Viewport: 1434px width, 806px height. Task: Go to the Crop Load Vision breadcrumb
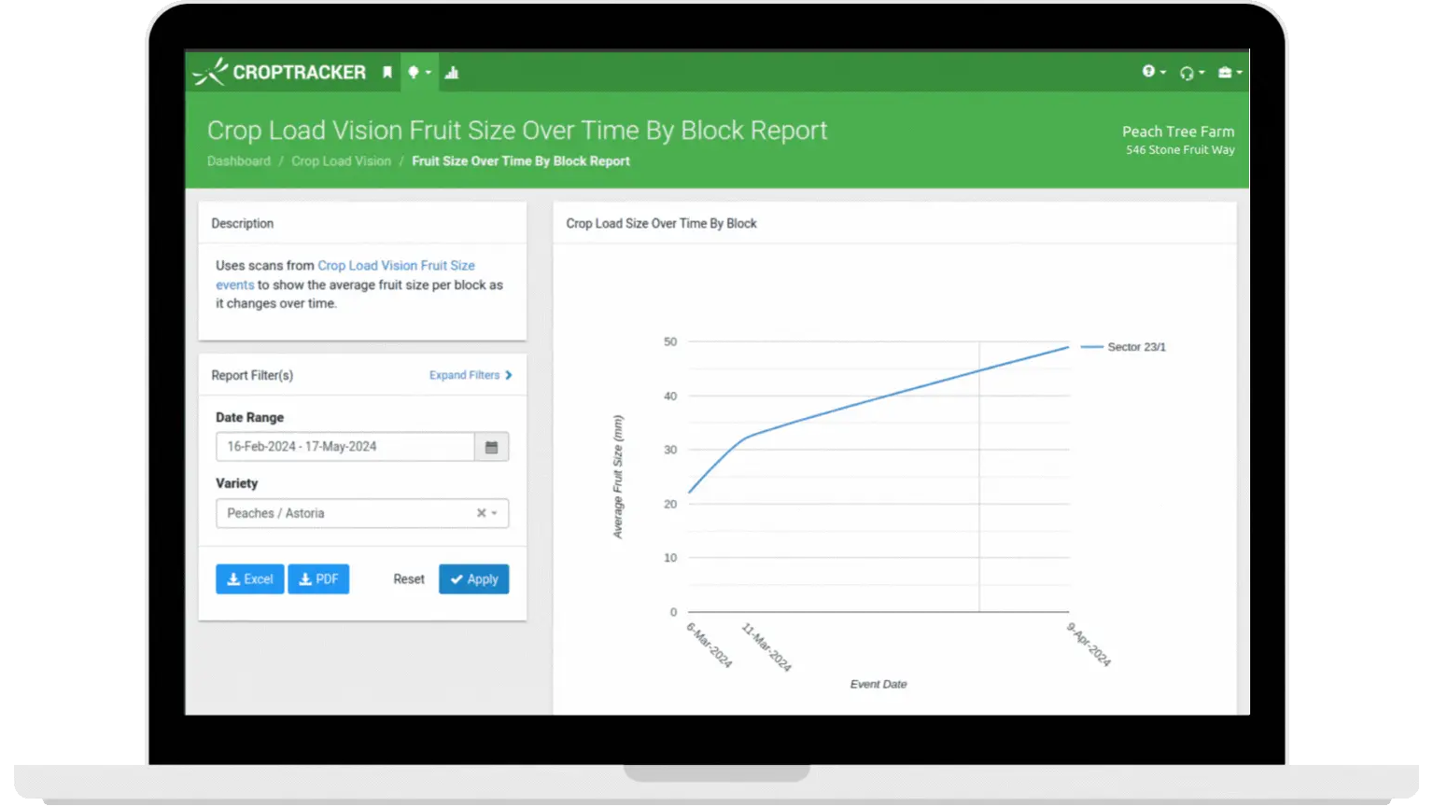click(x=341, y=161)
